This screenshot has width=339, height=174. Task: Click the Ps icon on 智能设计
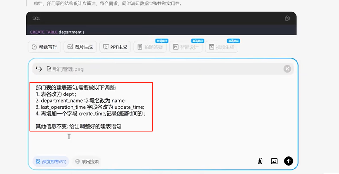click(175, 47)
